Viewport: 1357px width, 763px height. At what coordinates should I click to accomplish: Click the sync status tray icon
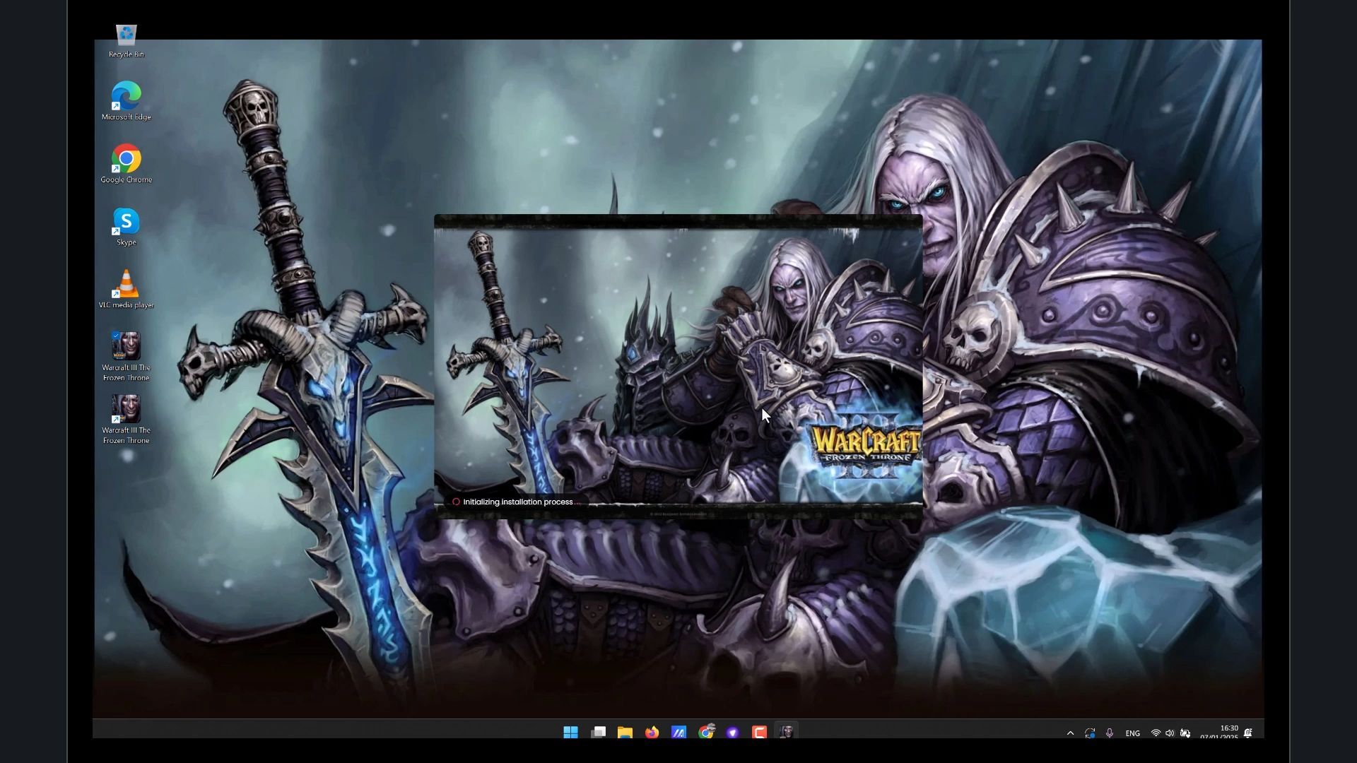[1090, 733]
